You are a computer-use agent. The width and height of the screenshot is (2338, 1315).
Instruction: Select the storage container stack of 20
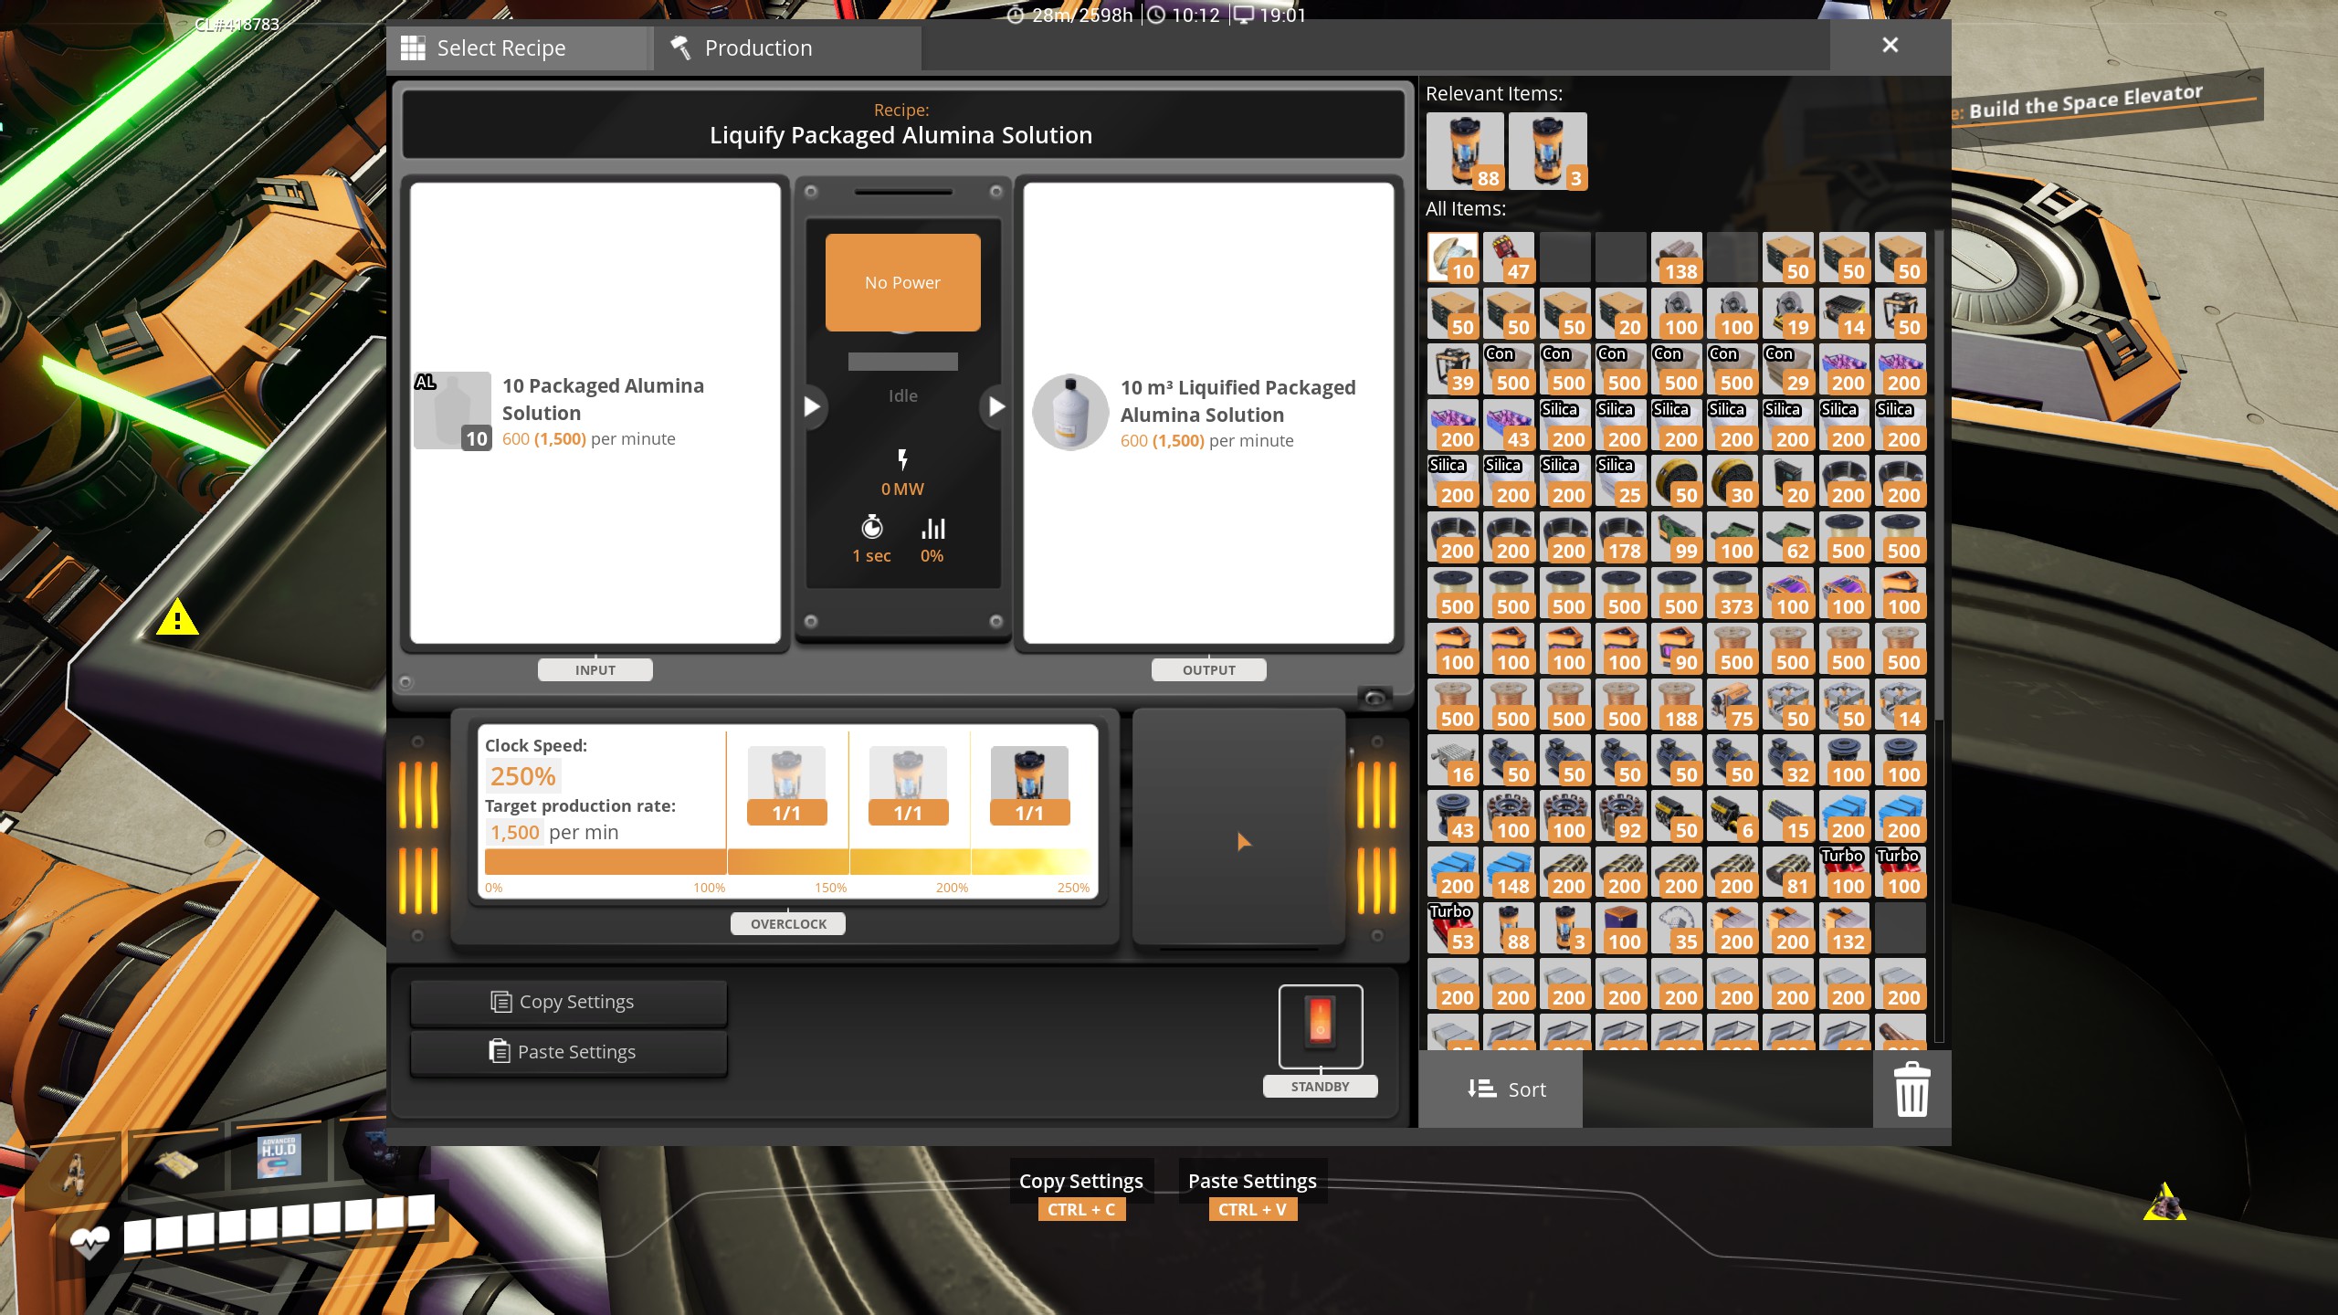(1621, 313)
